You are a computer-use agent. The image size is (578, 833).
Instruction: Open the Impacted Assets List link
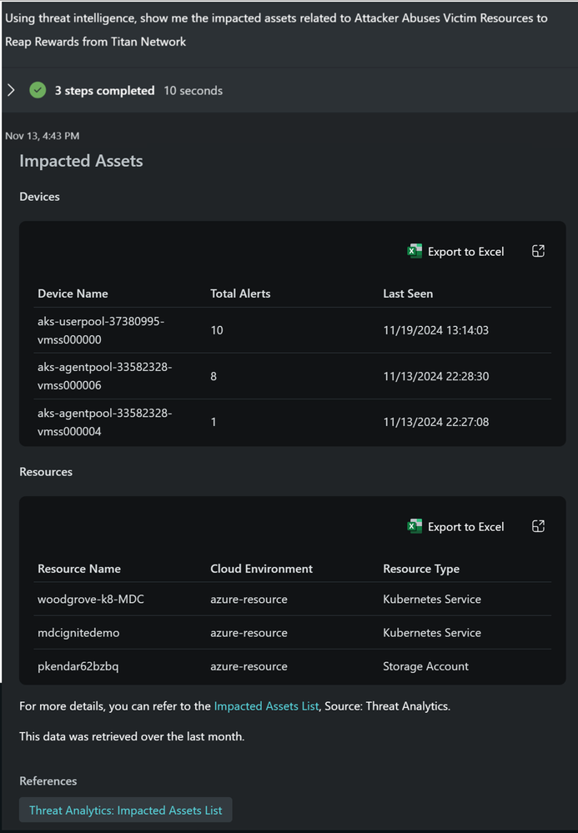pyautogui.click(x=266, y=706)
